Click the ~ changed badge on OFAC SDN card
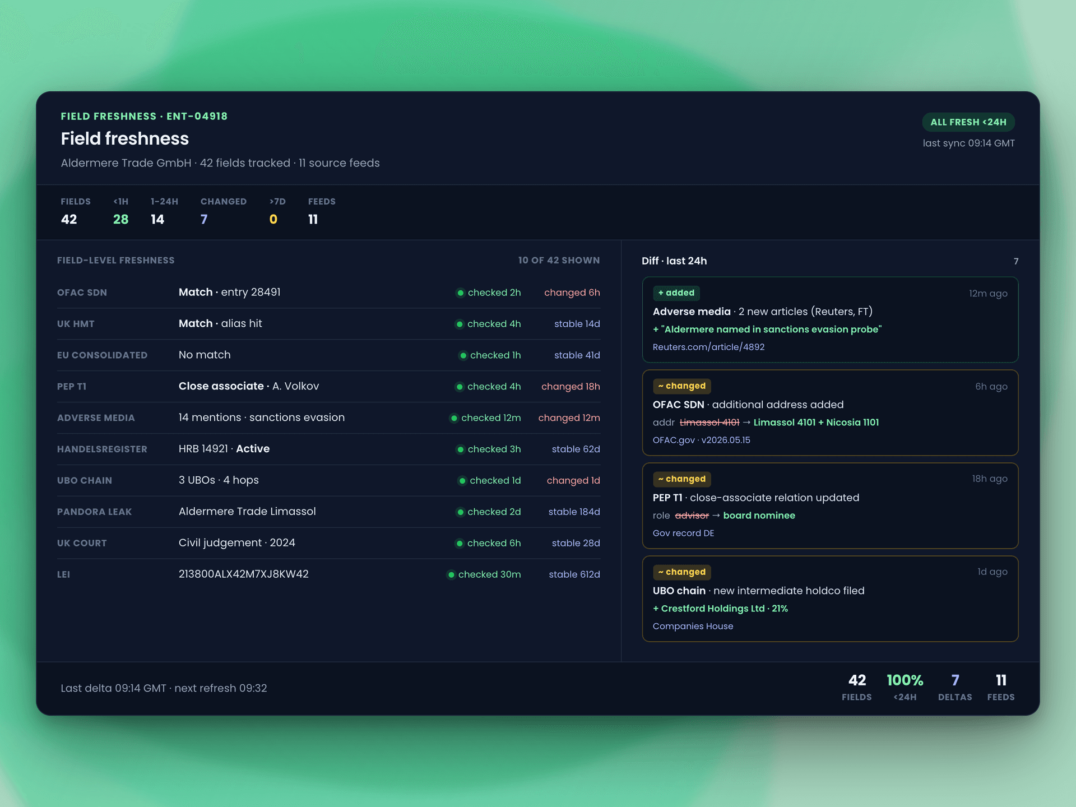The height and width of the screenshot is (807, 1076). click(681, 386)
